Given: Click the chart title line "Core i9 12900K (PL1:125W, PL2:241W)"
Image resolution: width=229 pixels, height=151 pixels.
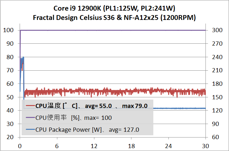Looking at the screenshot, I should (x=114, y=8).
